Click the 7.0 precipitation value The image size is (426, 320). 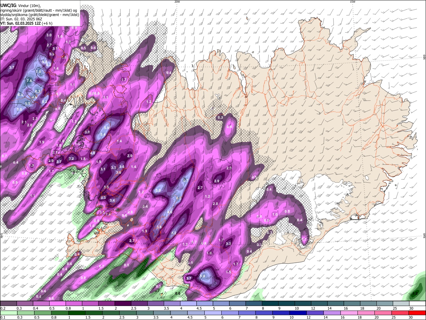38,72
